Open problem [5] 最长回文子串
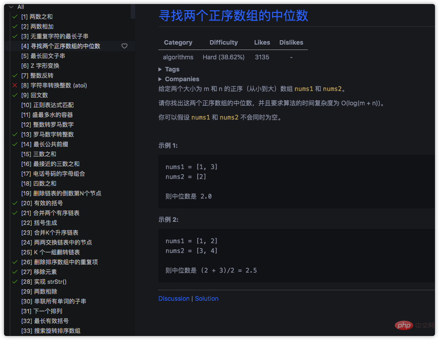This screenshot has height=340, width=439. (x=43, y=56)
